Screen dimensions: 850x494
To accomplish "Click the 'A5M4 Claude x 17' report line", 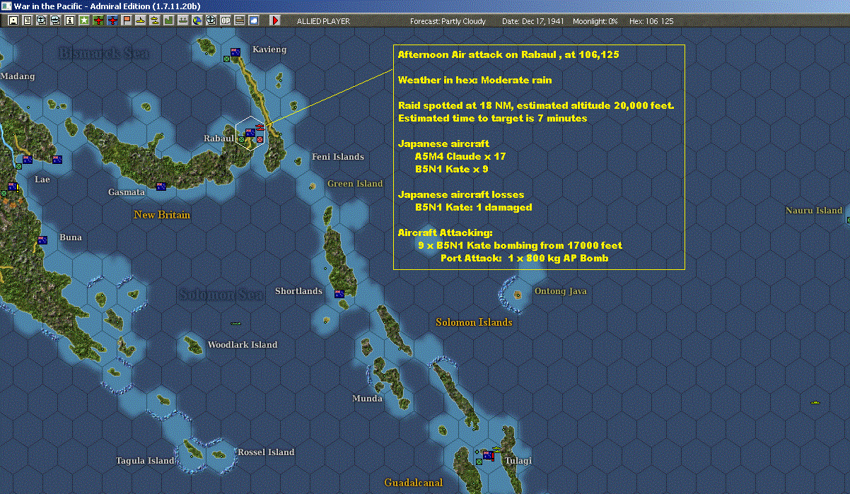I will [460, 156].
